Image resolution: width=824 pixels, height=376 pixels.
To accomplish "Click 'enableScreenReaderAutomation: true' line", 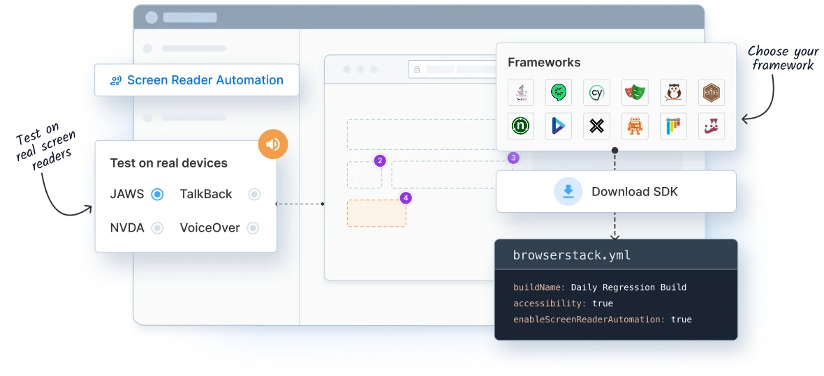I will point(602,319).
